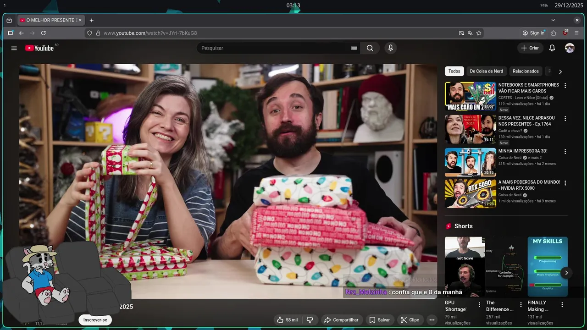The image size is (587, 330).
Task: Open the YouTube hamburger guide menu
Action: pos(14,48)
